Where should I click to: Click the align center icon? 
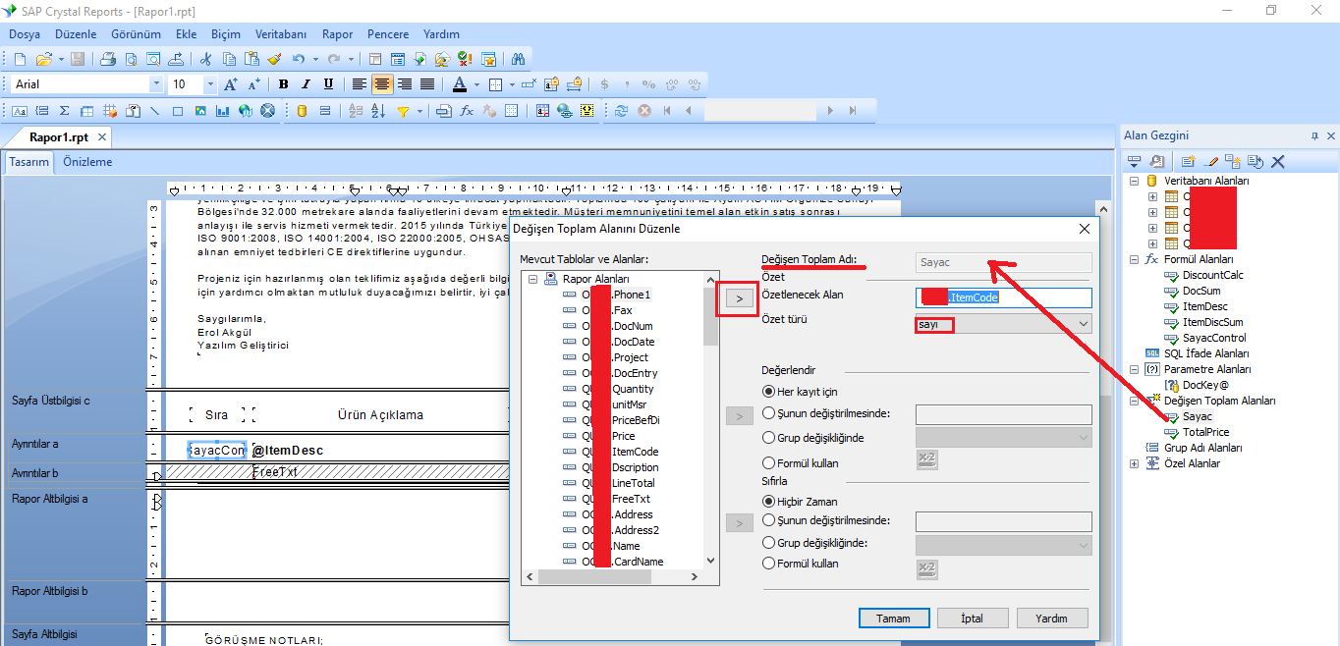(382, 84)
